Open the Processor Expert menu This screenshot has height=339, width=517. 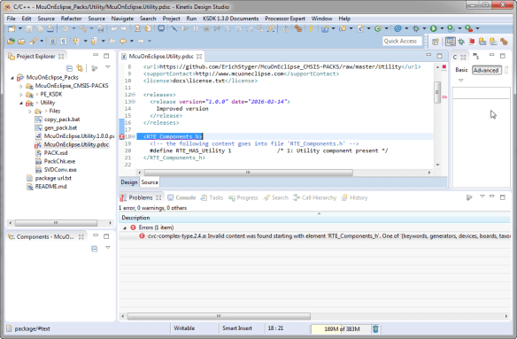[285, 19]
